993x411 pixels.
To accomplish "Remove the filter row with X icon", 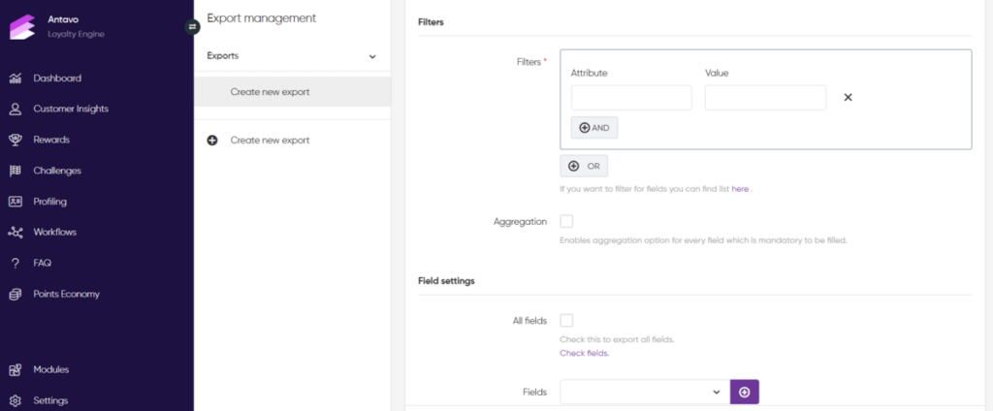I will pyautogui.click(x=848, y=98).
